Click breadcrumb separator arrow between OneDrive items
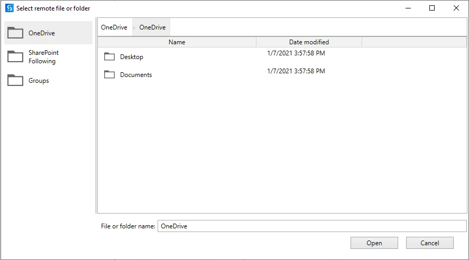 tap(134, 27)
